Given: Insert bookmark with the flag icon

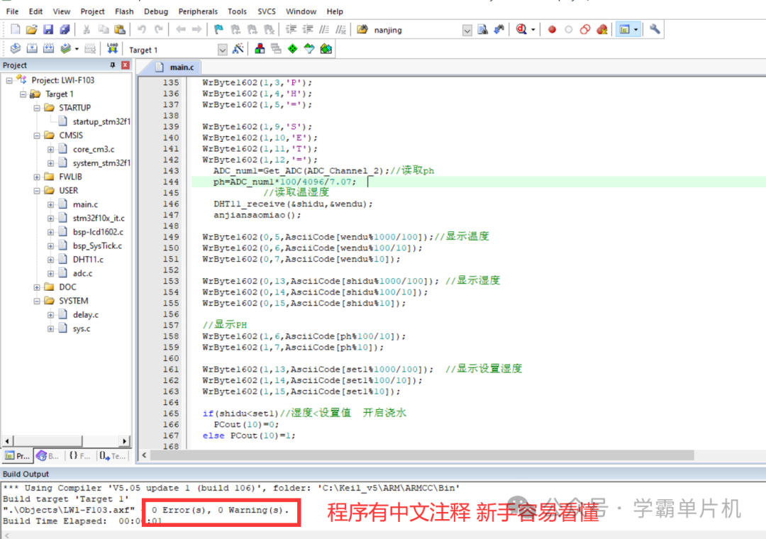Looking at the screenshot, I should pyautogui.click(x=218, y=29).
